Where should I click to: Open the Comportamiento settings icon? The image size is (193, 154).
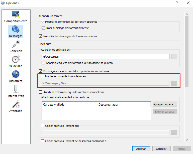pos(16,14)
